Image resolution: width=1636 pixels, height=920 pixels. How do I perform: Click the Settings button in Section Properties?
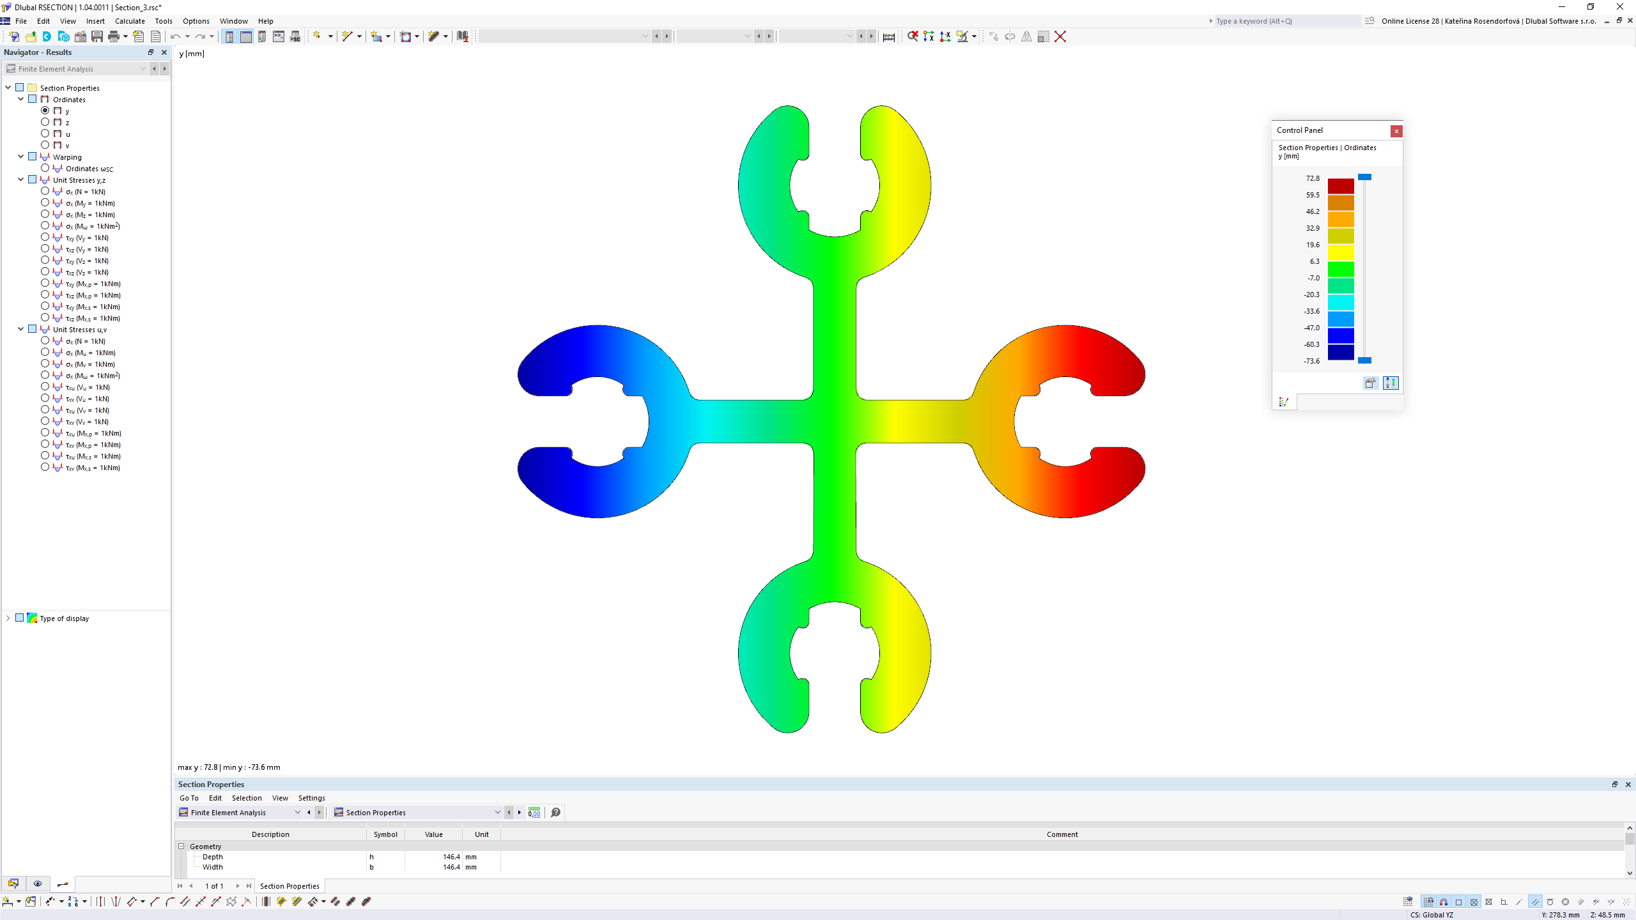point(313,797)
